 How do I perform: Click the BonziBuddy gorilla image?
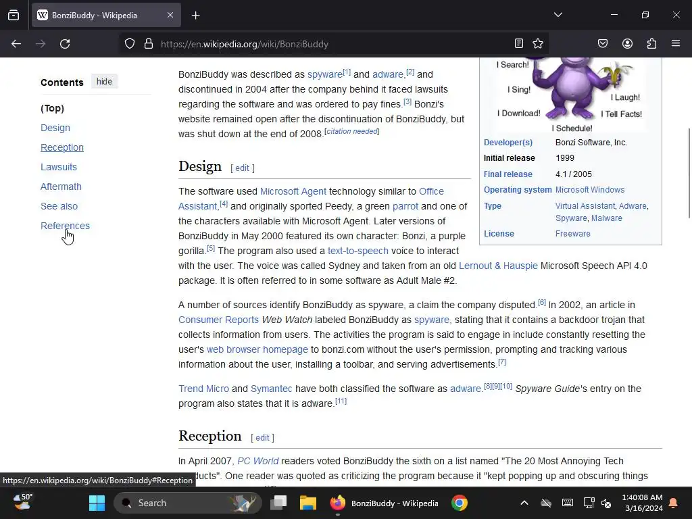tap(570, 95)
